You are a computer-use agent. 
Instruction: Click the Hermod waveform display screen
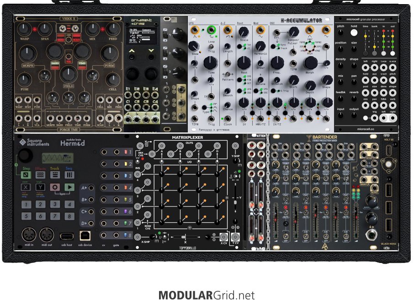[x=58, y=158]
